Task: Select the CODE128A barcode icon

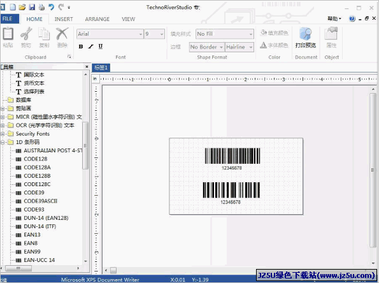Action: pos(18,168)
